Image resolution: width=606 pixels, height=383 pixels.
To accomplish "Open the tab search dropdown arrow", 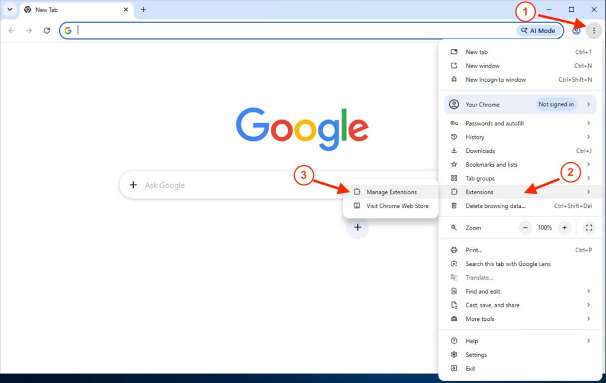I will (10, 9).
